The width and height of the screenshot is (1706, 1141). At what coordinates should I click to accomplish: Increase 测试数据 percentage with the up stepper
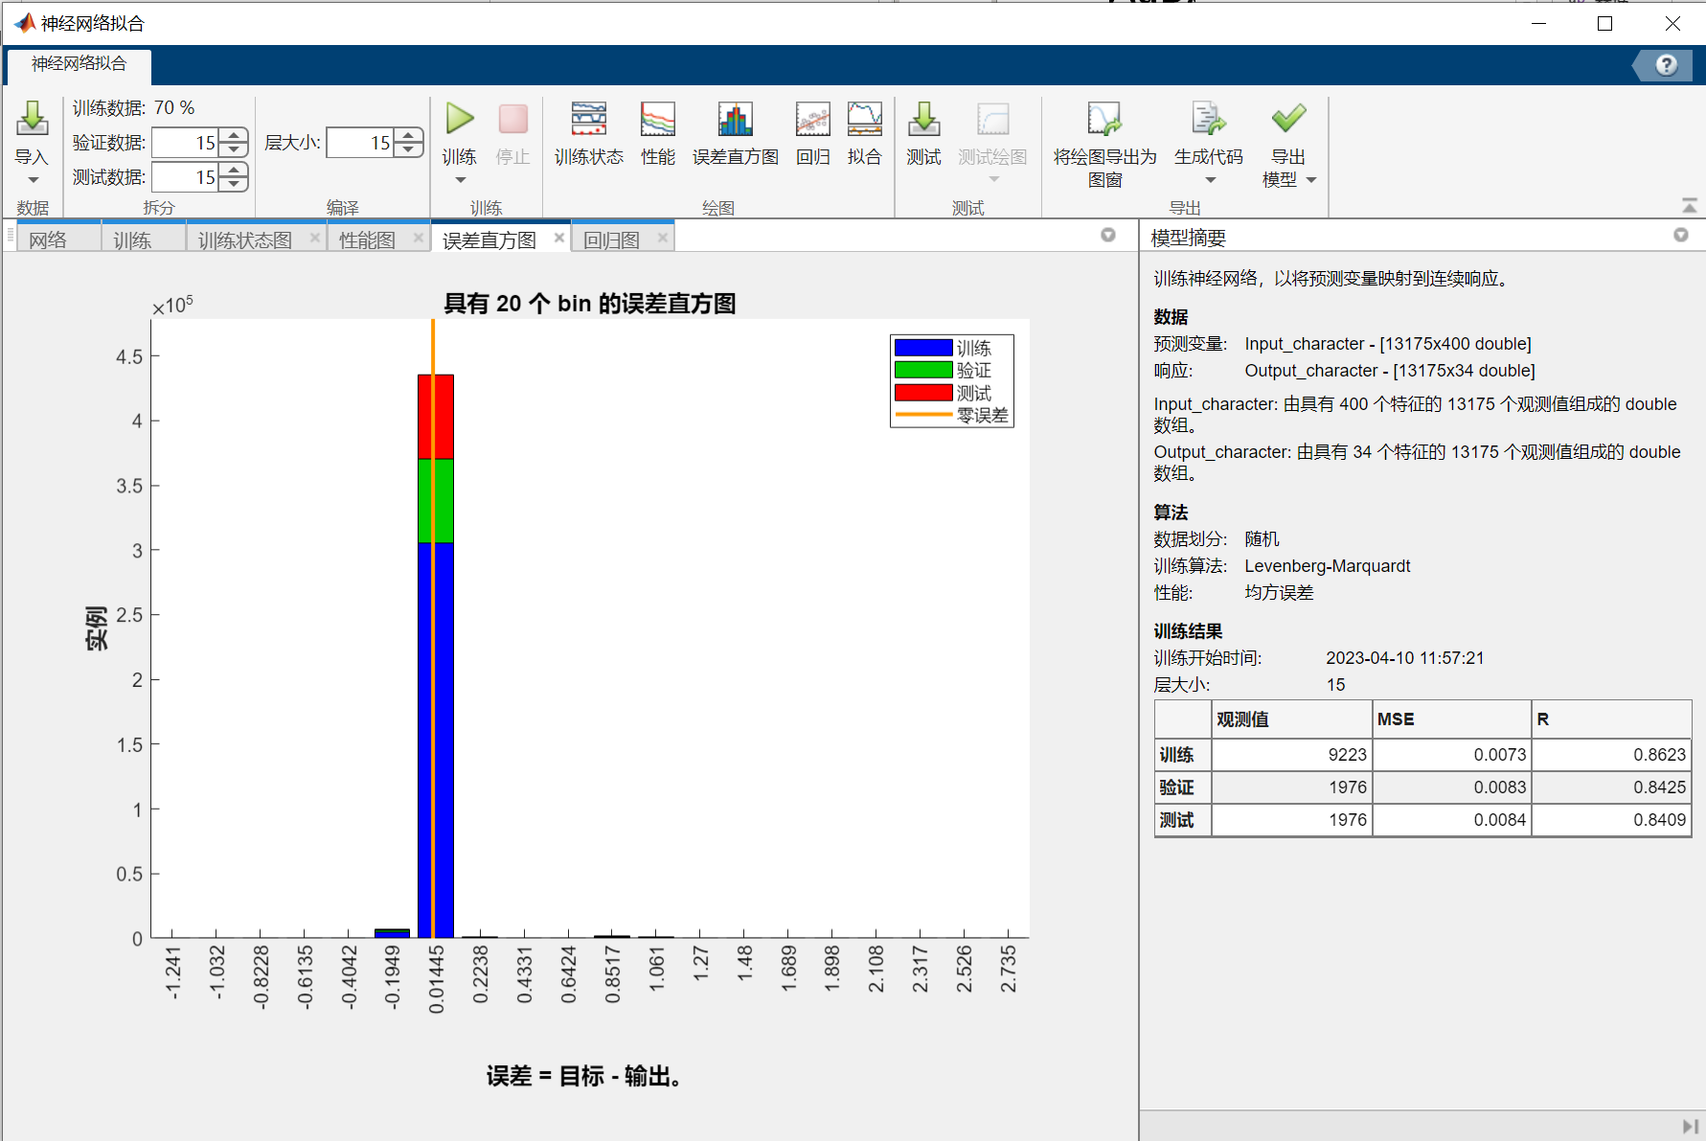[234, 170]
